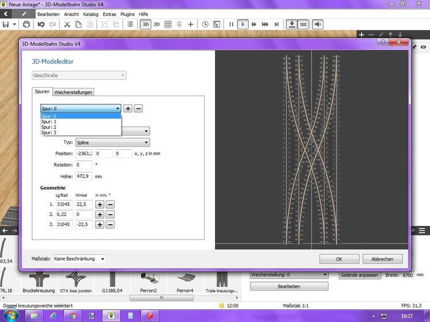Add geometry segment after row 1
This screenshot has width=430, height=322.
(100, 205)
